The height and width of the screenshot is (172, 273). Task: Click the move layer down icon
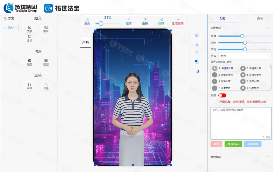tap(197, 53)
